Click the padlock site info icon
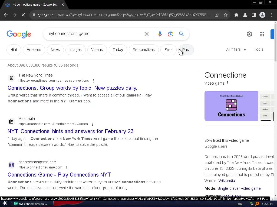 click(x=34, y=15)
